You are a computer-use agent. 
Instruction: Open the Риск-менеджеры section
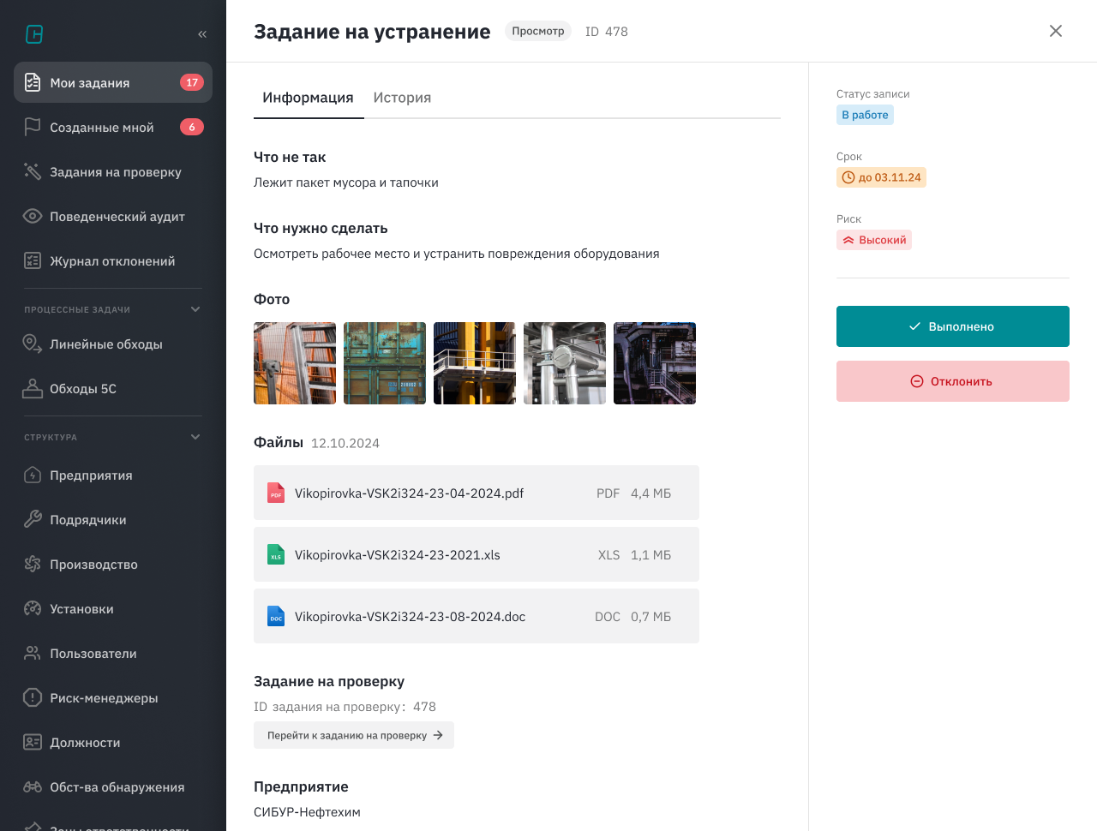coord(113,697)
